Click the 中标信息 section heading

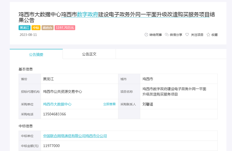click(26, 126)
